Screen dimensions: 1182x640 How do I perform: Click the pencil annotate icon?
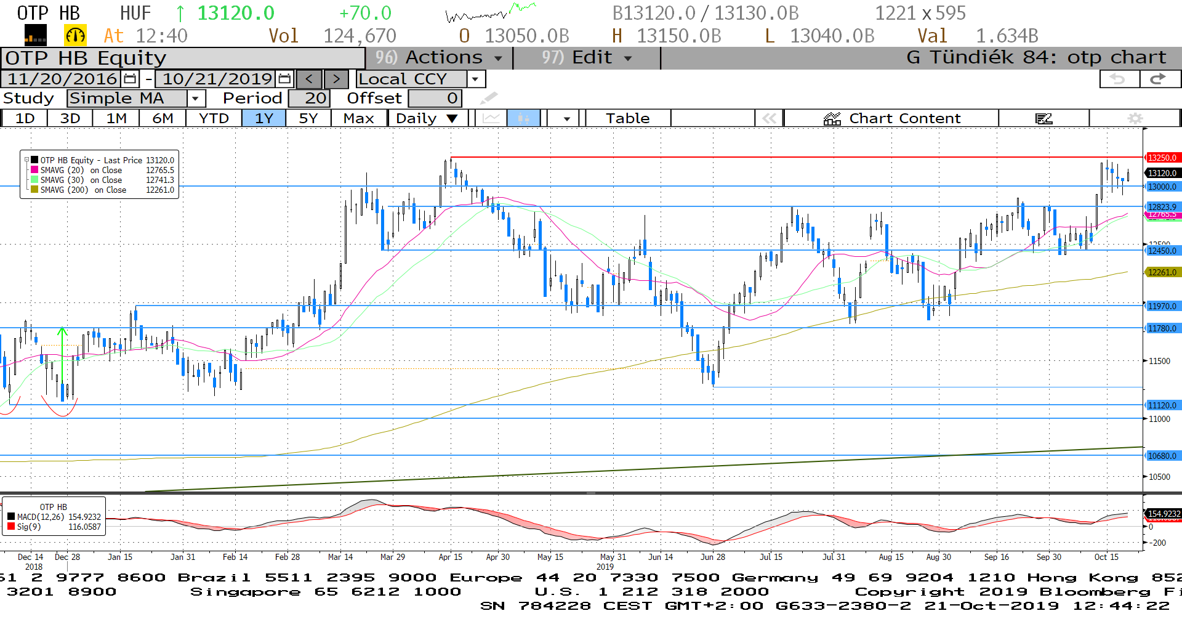coord(488,99)
